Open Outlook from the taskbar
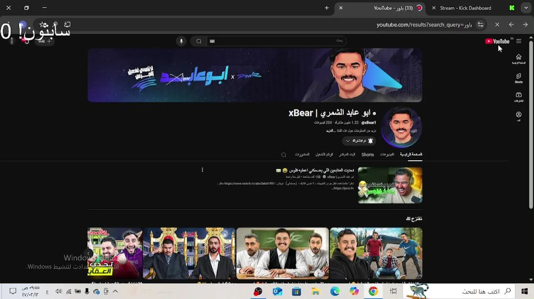This screenshot has width=534, height=299. tap(277, 292)
